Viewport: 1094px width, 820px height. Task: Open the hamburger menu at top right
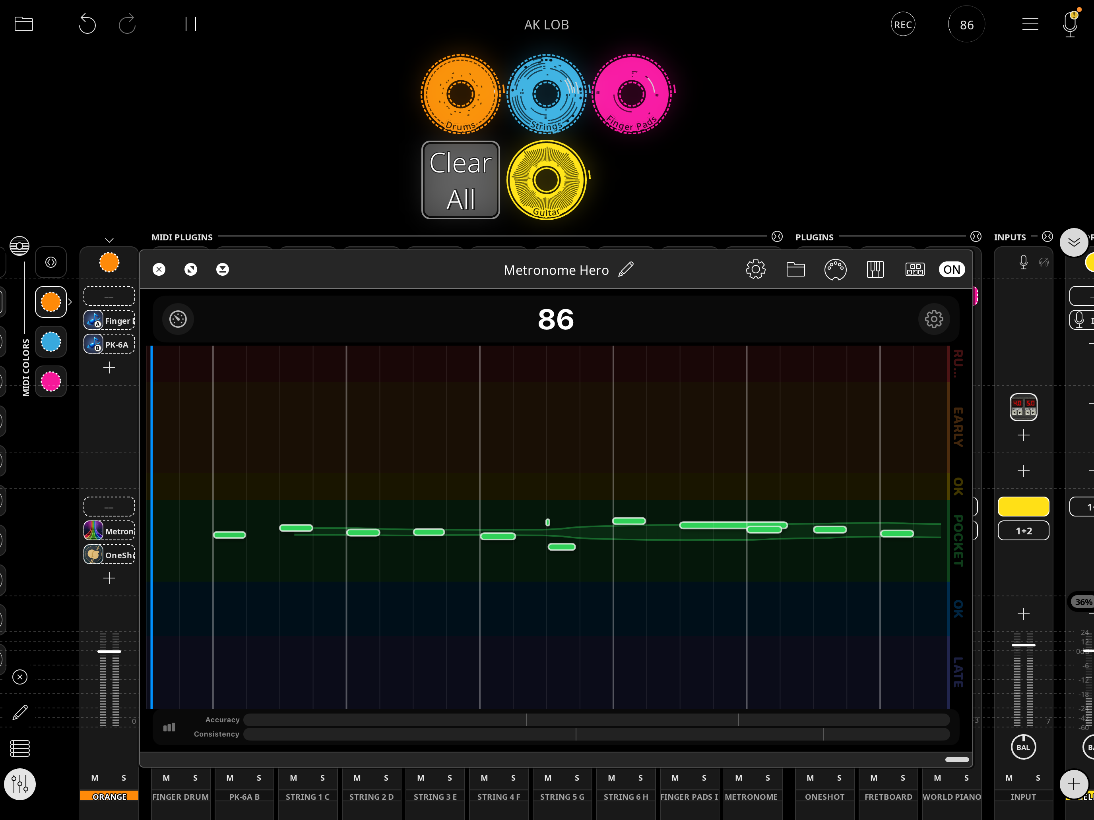pyautogui.click(x=1030, y=24)
